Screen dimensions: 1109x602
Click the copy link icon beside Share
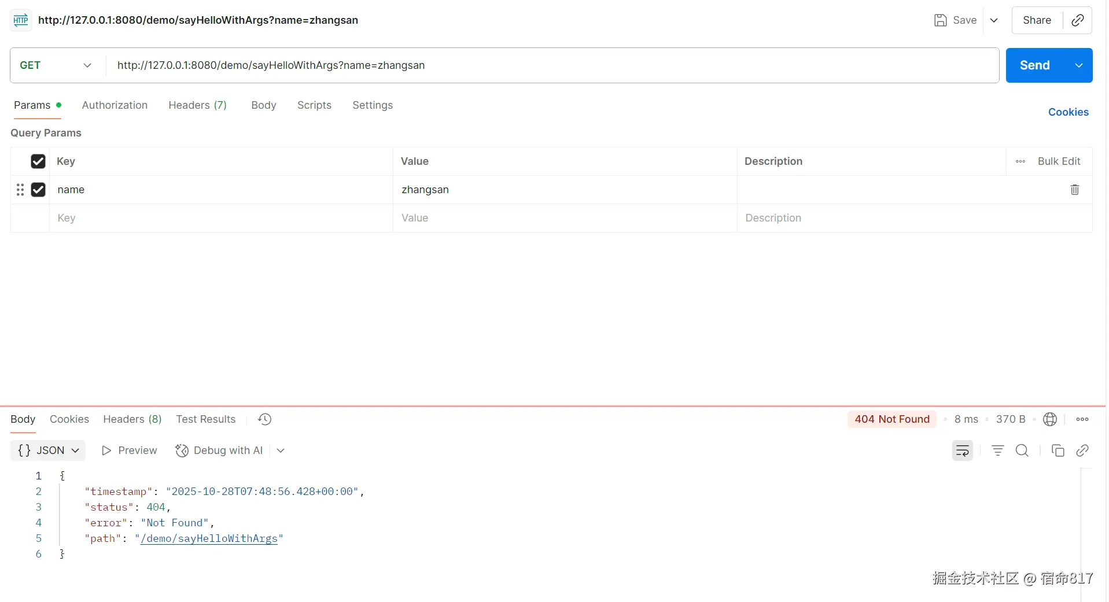point(1077,20)
